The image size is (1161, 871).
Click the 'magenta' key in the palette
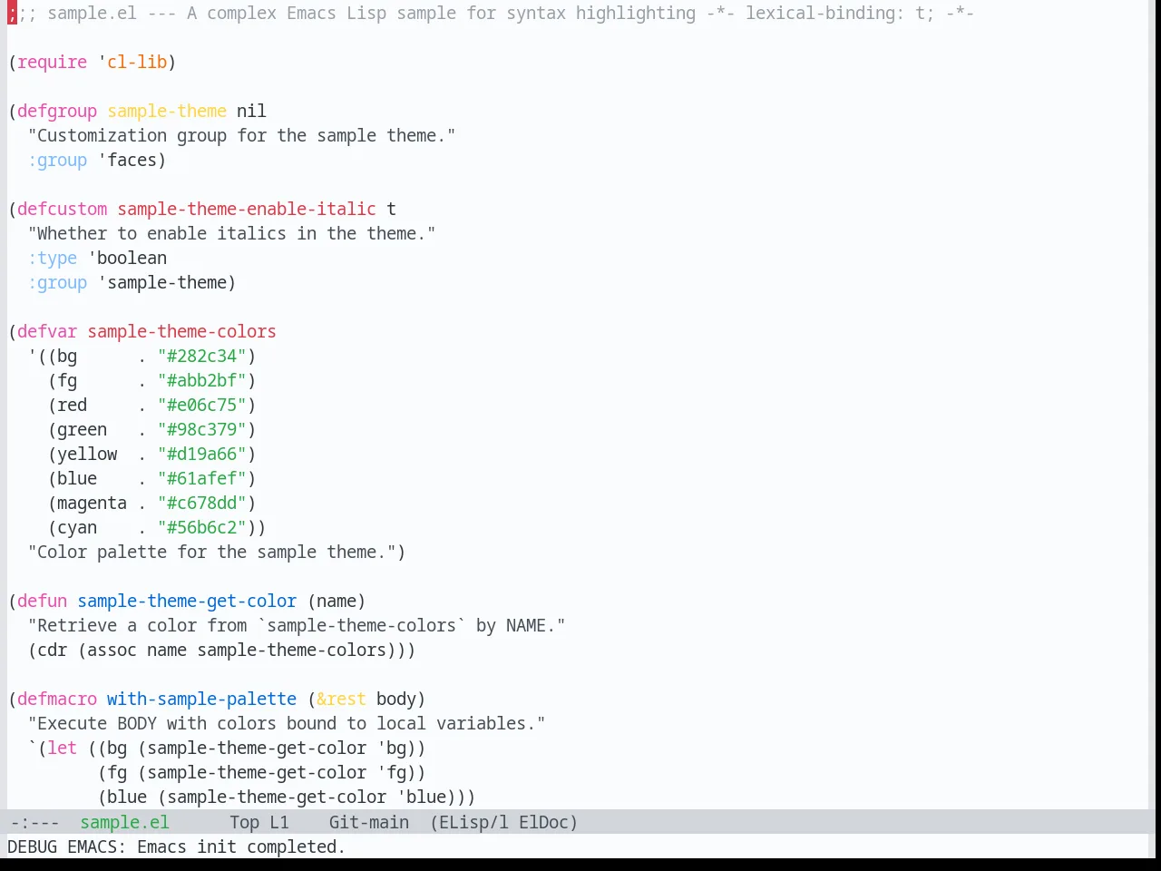92,503
